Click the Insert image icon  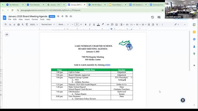(x=116, y=25)
